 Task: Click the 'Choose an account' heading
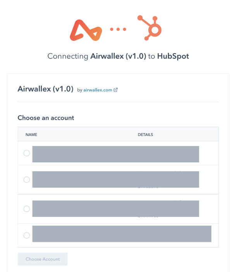[x=46, y=118]
